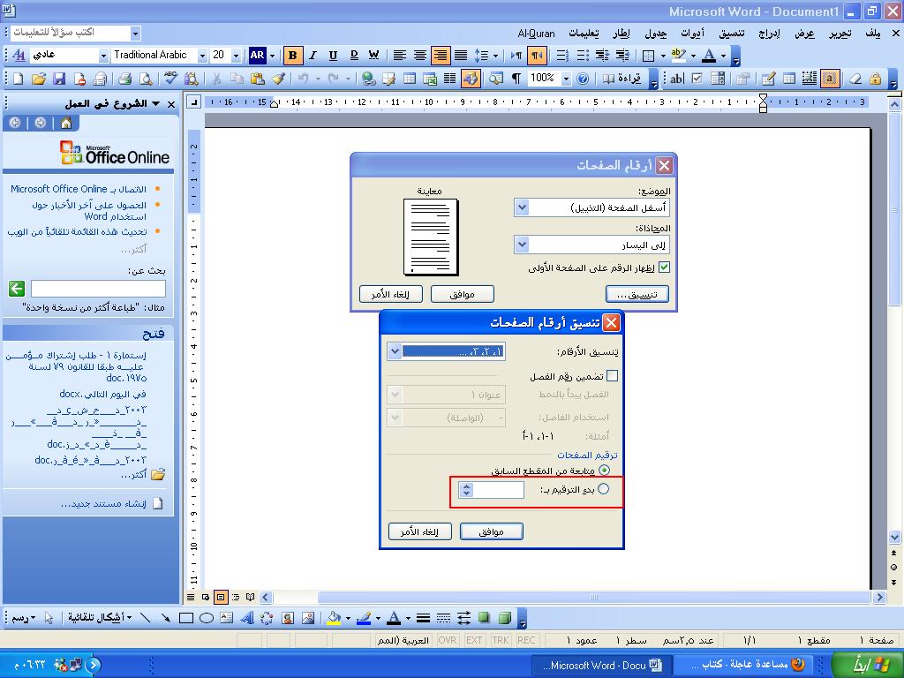Image resolution: width=904 pixels, height=678 pixels.
Task: Toggle Bold formatting
Action: coord(292,56)
